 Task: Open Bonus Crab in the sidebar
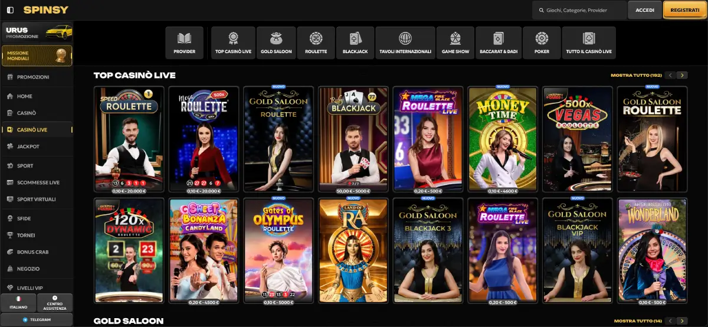(x=37, y=252)
